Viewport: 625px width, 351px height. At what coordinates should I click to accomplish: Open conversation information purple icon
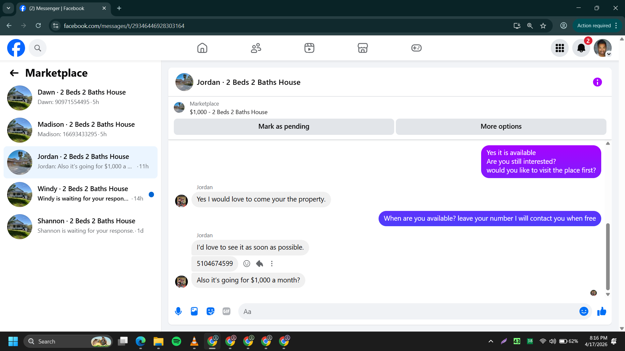coord(597,82)
